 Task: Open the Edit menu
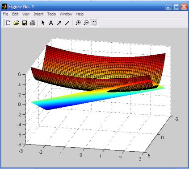coord(15,14)
